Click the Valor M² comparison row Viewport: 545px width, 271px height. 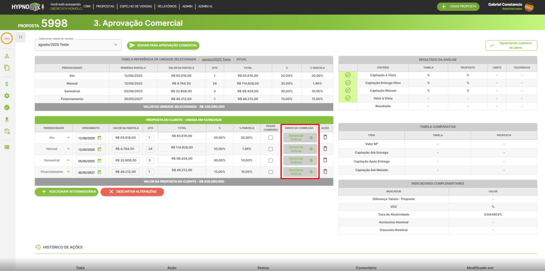[x=438, y=143]
